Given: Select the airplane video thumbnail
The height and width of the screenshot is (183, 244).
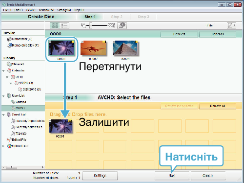Looking at the screenshot, I should (93, 48).
